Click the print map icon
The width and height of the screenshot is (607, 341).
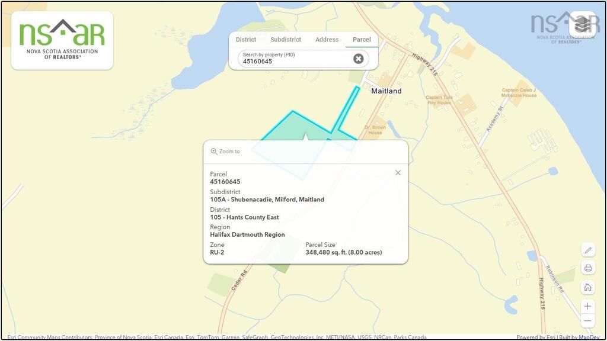pyautogui.click(x=587, y=268)
